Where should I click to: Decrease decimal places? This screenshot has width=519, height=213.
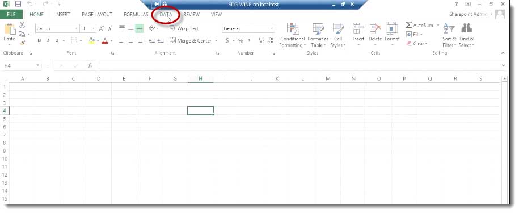coord(271,41)
